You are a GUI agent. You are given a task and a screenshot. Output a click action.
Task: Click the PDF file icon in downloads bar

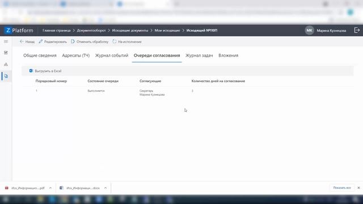coord(7,188)
